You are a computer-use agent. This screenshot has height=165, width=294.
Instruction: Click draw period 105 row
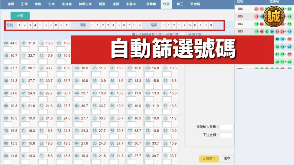[x=264, y=16]
